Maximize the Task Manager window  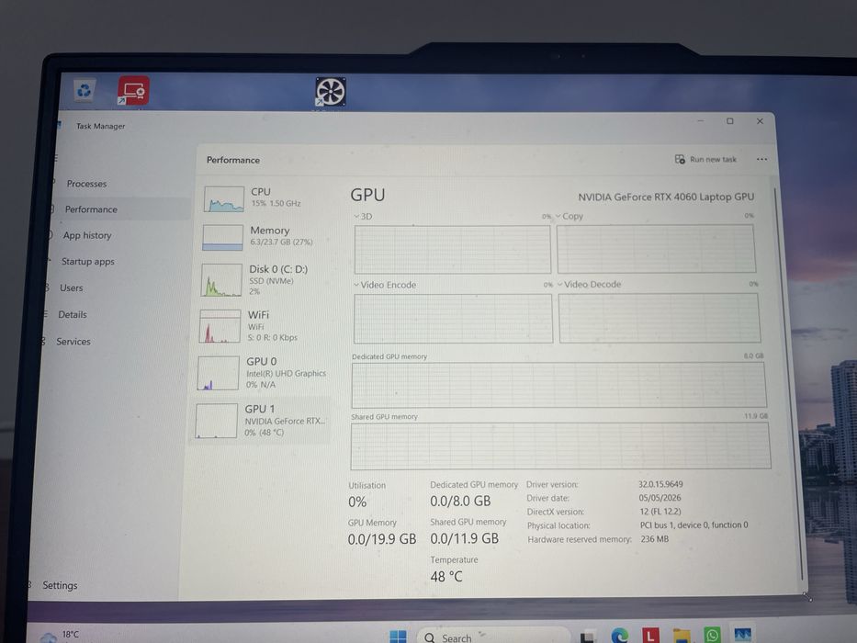(729, 121)
